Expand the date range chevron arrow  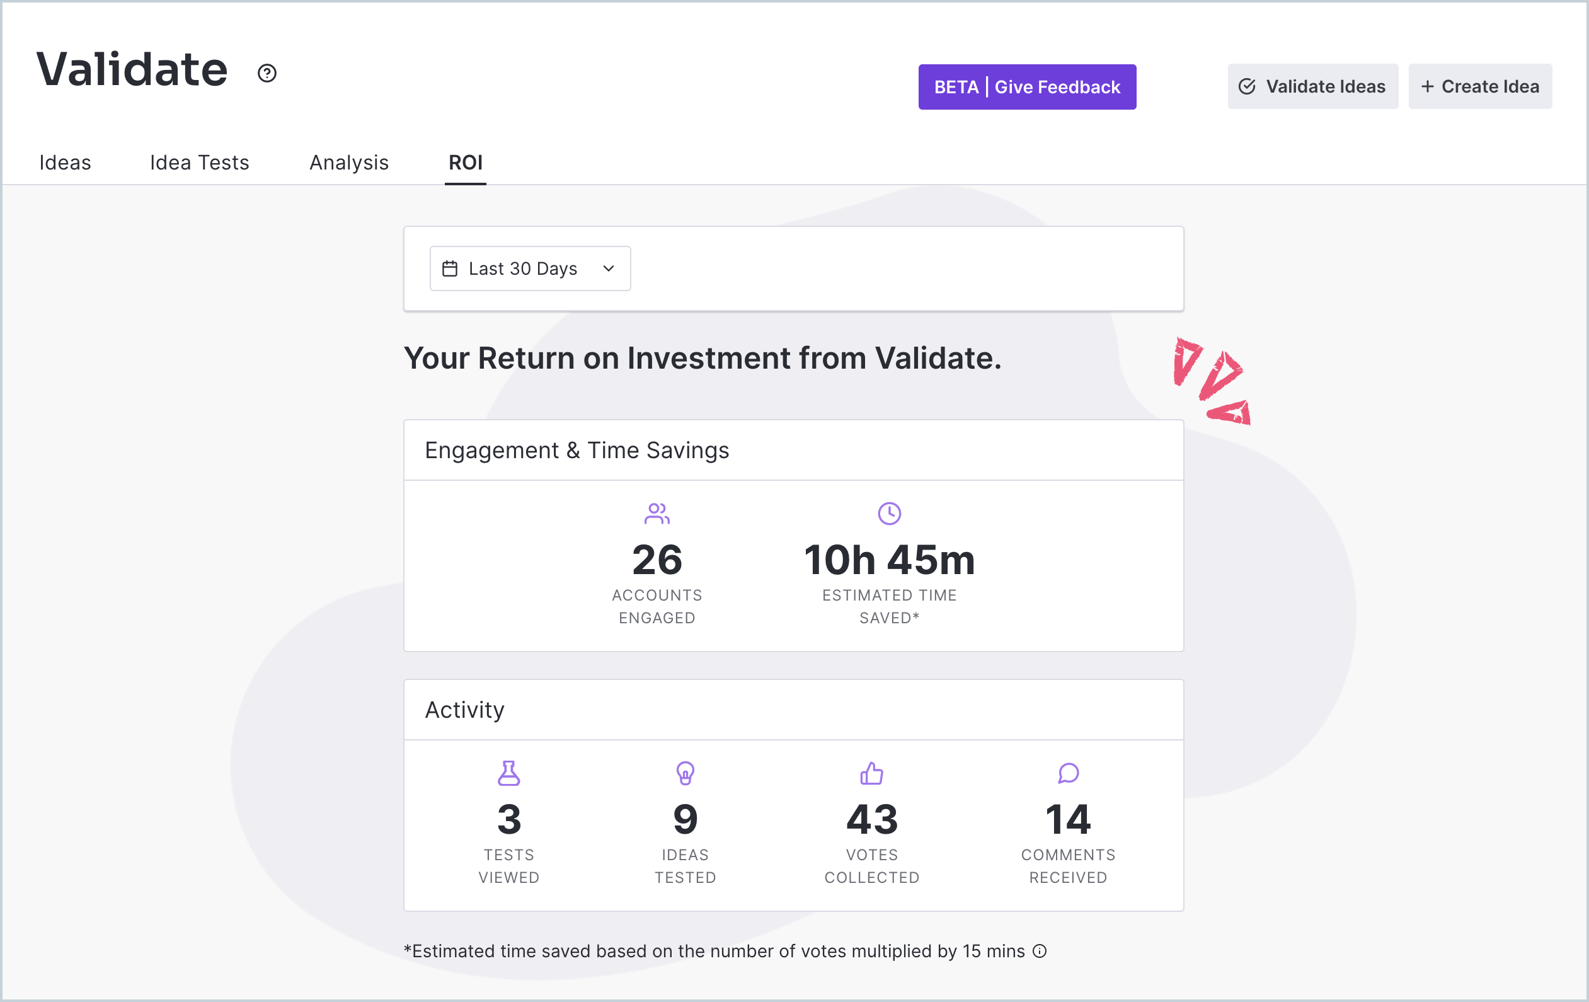609,268
